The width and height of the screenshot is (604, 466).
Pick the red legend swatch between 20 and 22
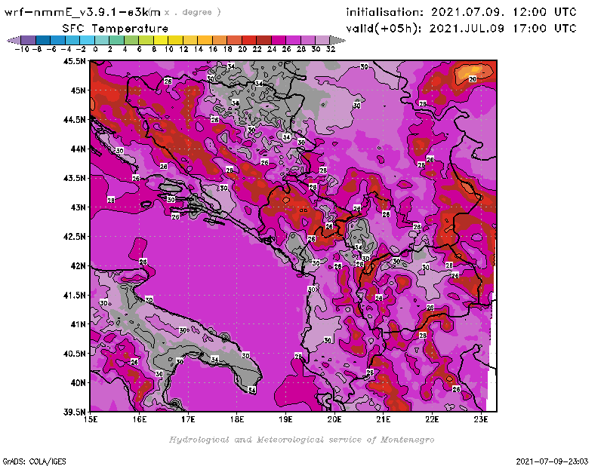[x=249, y=40]
